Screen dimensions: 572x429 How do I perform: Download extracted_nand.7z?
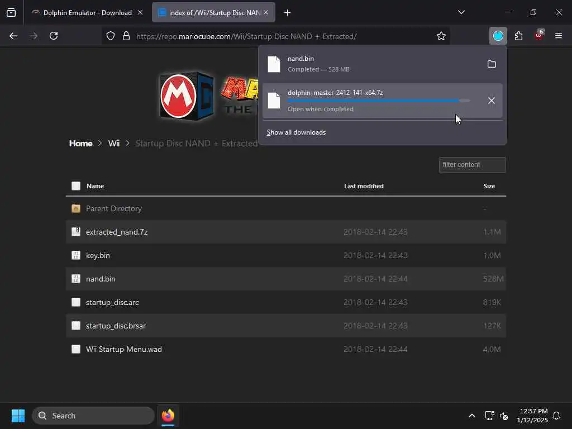click(117, 232)
